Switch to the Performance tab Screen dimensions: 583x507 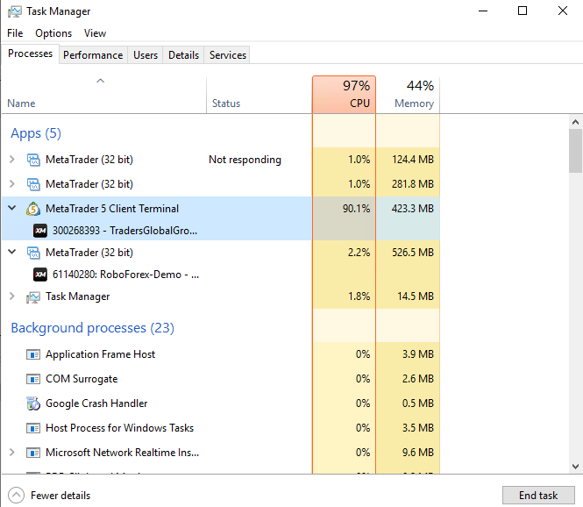(93, 55)
